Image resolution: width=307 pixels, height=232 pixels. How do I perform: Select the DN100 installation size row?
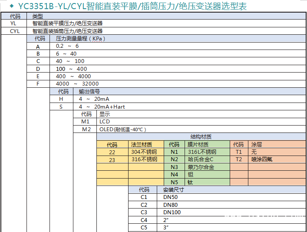pyautogui.click(x=172, y=212)
